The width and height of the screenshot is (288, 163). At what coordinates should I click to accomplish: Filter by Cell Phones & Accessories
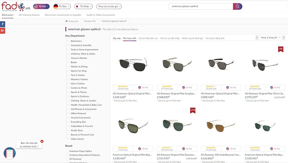84,109
